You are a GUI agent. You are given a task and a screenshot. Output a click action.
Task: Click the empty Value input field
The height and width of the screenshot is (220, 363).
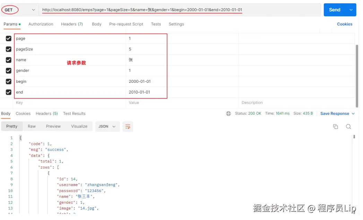[x=182, y=103]
